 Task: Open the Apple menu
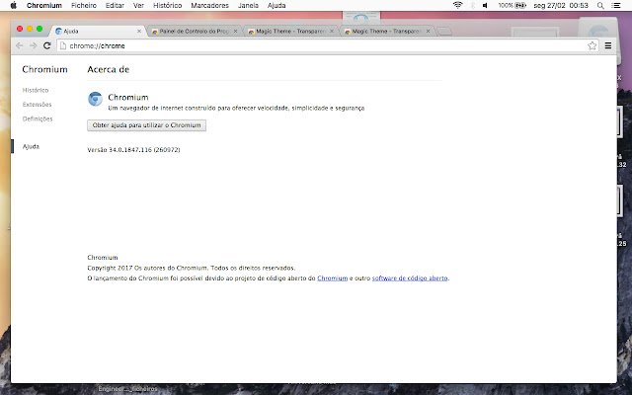(13, 5)
